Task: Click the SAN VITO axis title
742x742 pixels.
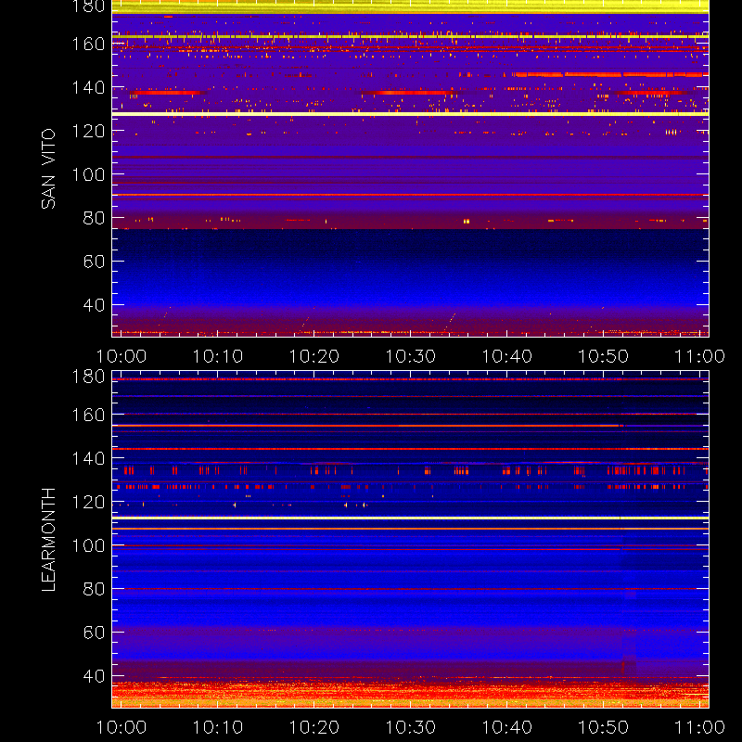Action: [48, 169]
